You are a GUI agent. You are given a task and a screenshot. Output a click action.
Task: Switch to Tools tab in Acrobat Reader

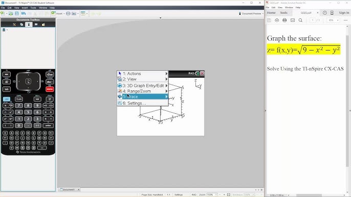coord(283,13)
